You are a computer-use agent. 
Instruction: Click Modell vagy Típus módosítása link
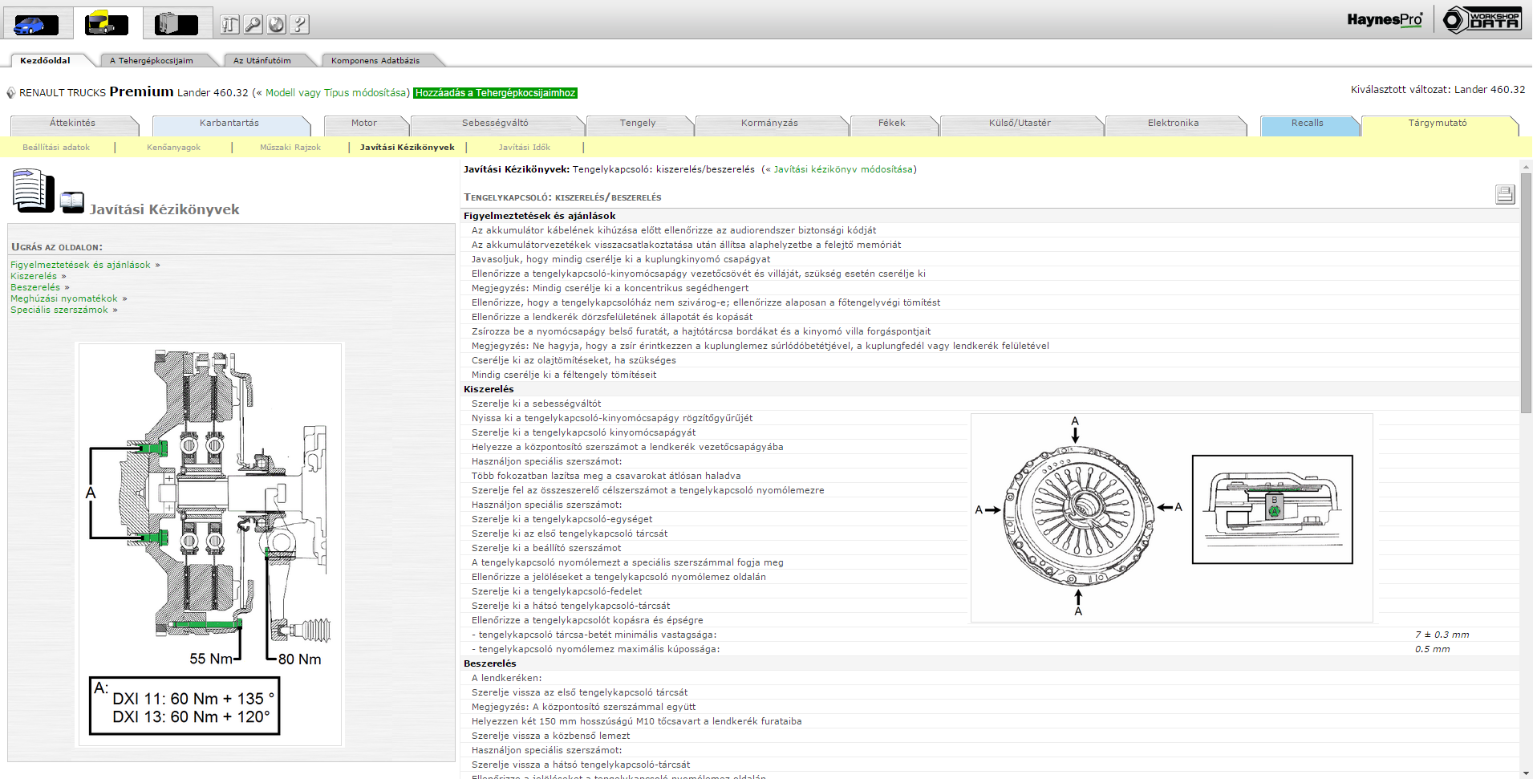click(x=337, y=93)
